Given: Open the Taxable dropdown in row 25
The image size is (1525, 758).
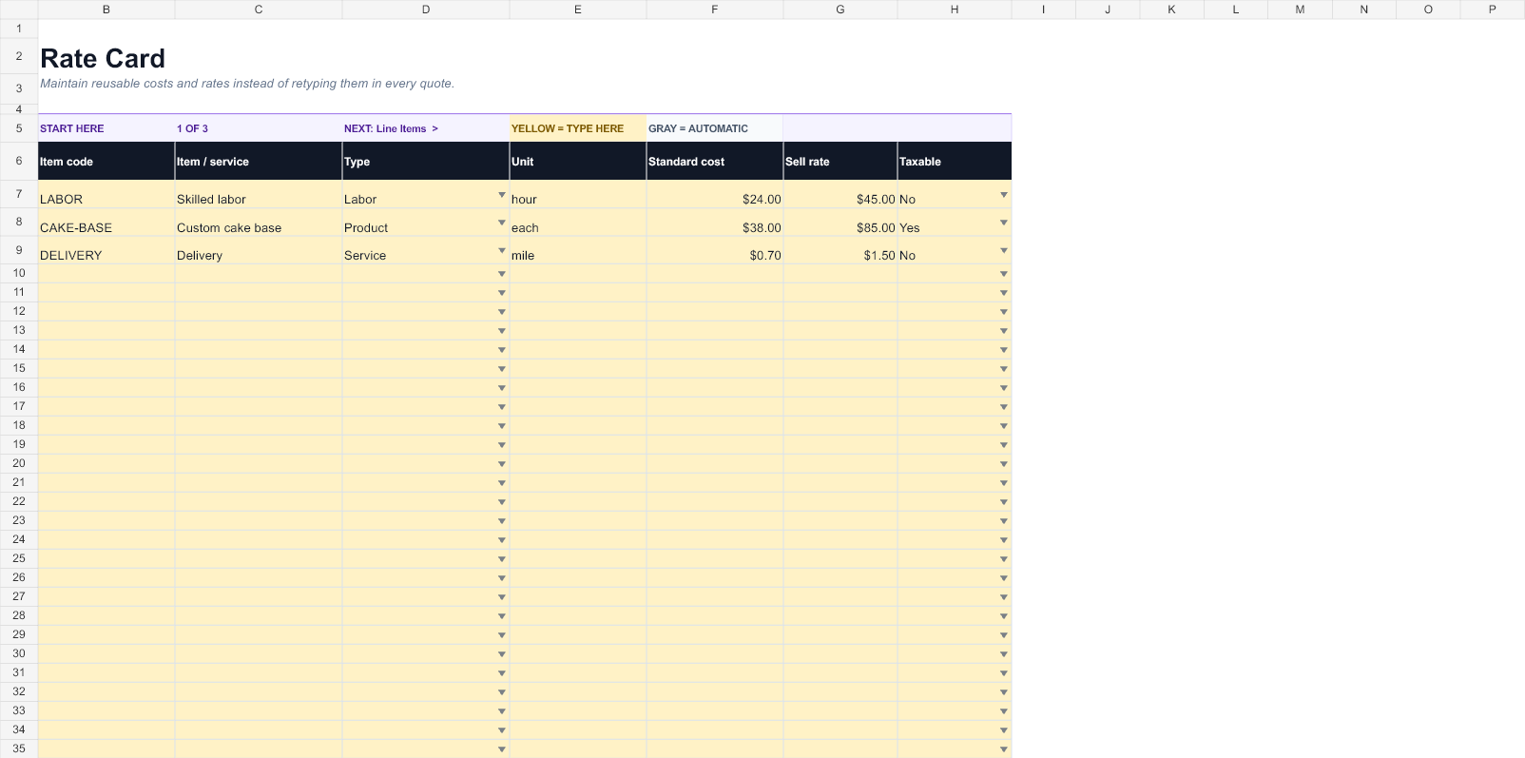Looking at the screenshot, I should [x=1004, y=559].
